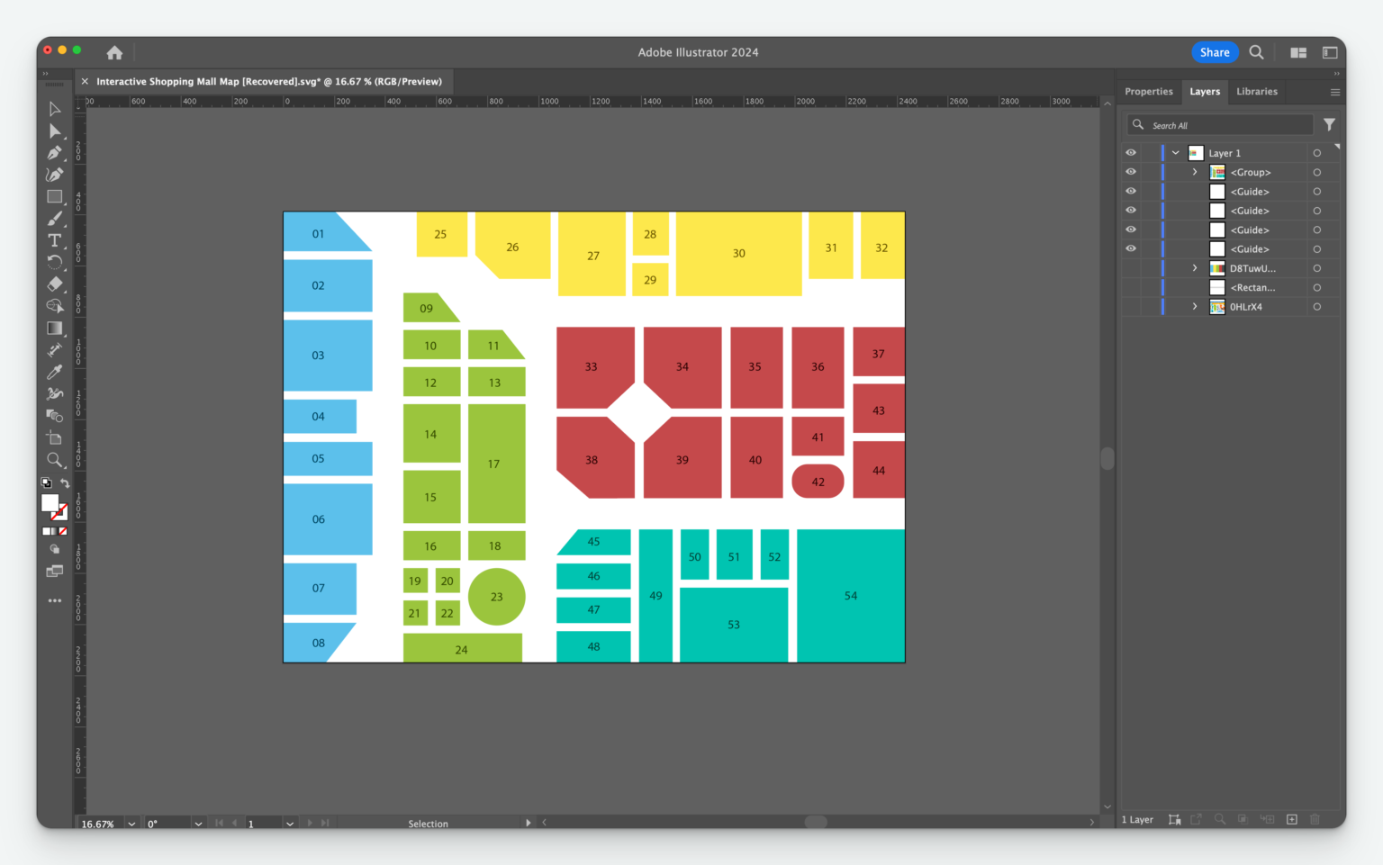1383x865 pixels.
Task: Activate the Type tool
Action: (54, 240)
